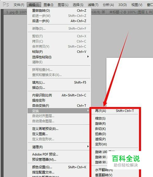Choose 重做旋转(O) in Edit menu

point(59,10)
